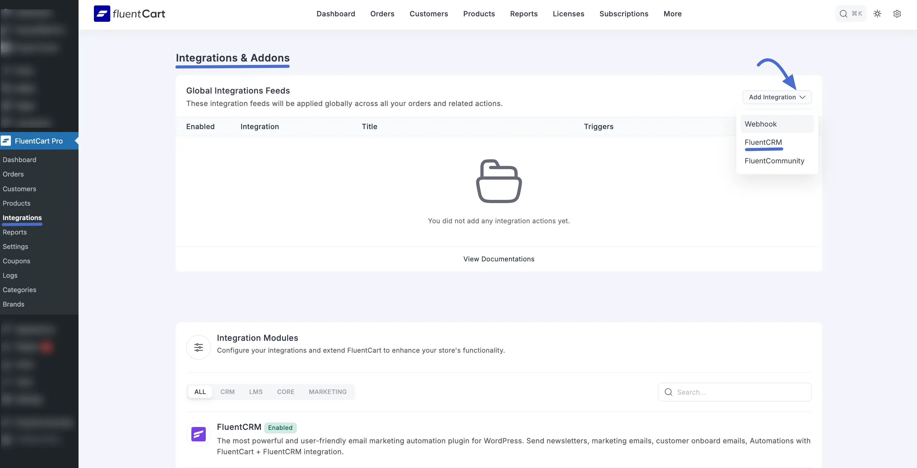Open settings gear icon in the header
The width and height of the screenshot is (917, 468).
[x=897, y=13]
